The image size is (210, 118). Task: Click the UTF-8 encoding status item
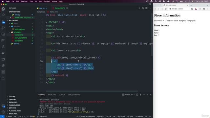pos(109,117)
